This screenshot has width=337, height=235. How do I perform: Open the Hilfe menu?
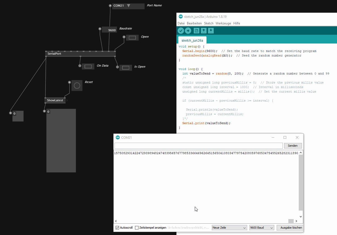click(x=237, y=23)
